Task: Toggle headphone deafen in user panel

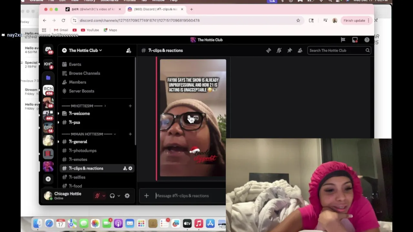Action: click(112, 196)
